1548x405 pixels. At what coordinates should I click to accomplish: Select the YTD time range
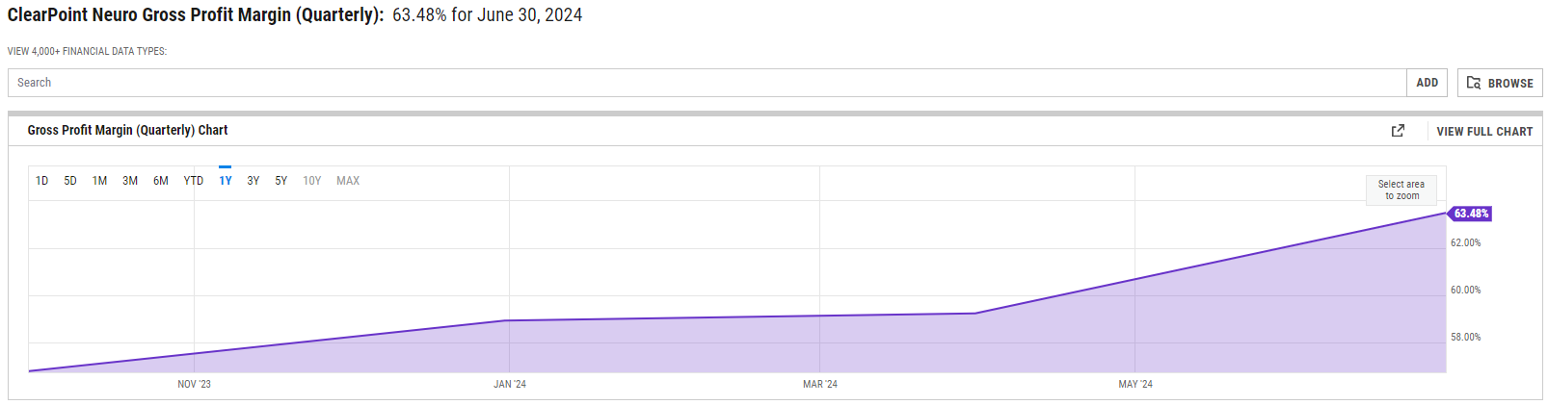tap(194, 181)
